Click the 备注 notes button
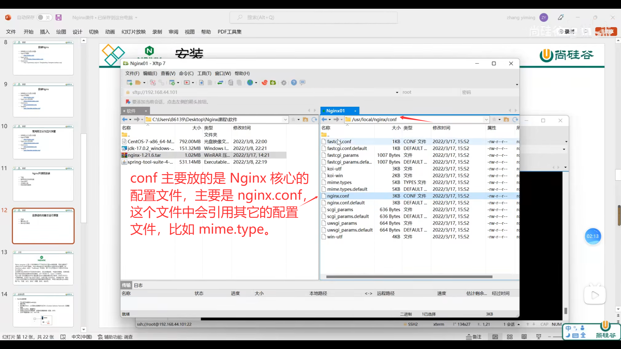 point(474,337)
